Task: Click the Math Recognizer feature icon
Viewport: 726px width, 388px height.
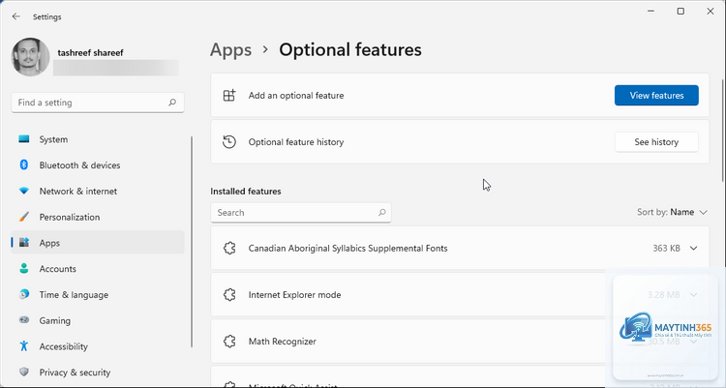Action: (x=229, y=342)
